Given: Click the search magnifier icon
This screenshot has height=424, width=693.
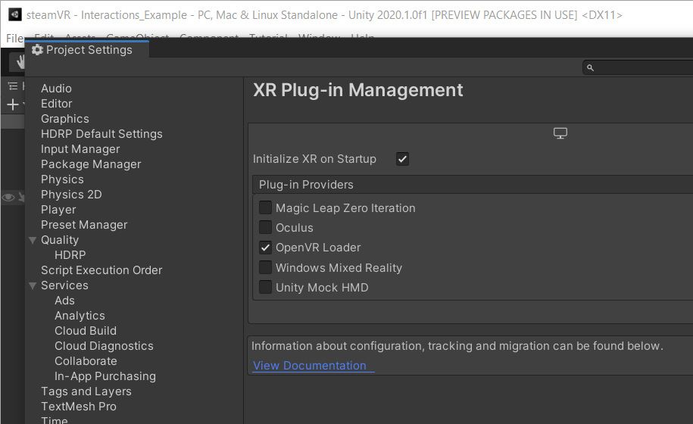Looking at the screenshot, I should (x=590, y=67).
